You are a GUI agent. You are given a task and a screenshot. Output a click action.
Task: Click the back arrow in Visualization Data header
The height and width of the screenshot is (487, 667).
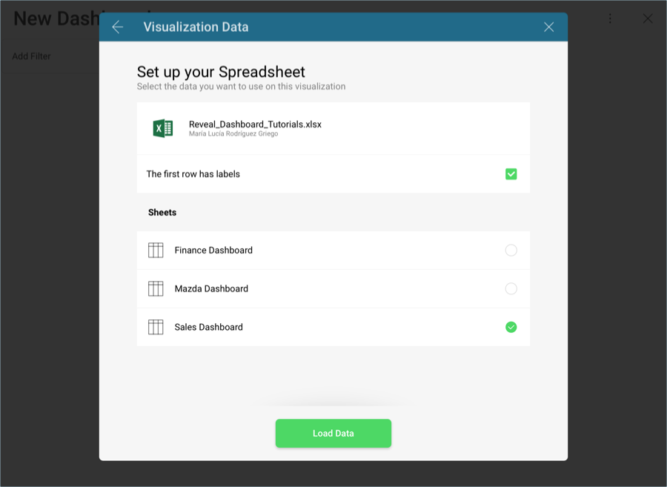point(117,27)
